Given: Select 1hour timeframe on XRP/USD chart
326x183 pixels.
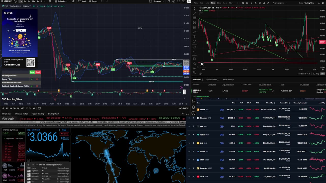Looking at the screenshot, I should [225, 3].
